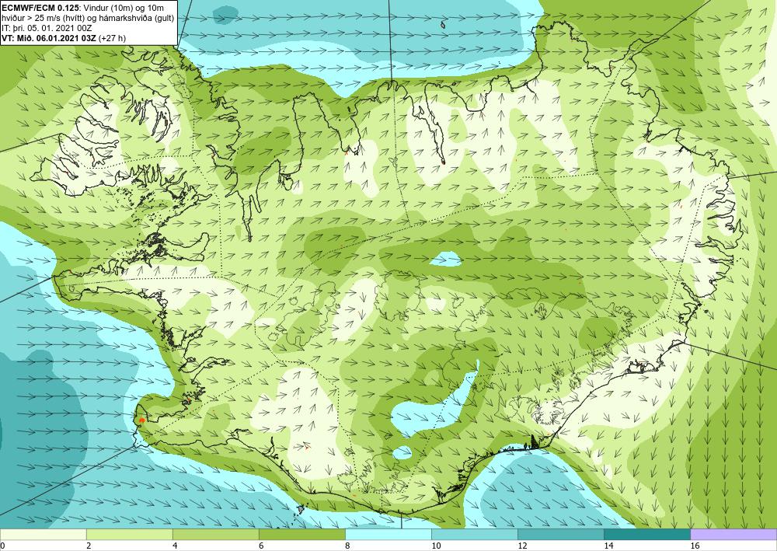This screenshot has height=551, width=777.
Task: Click the 10–12 m/s turquoise legend swatch
Action: pos(475,534)
